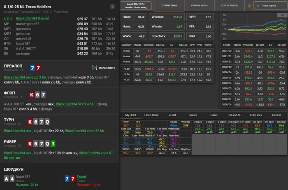Switch to the ТОП ИГРОКОВ tab

(229, 5)
